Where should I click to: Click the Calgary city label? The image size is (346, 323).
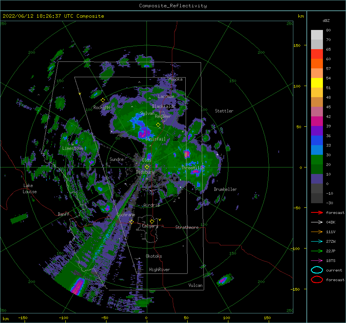click(x=150, y=226)
